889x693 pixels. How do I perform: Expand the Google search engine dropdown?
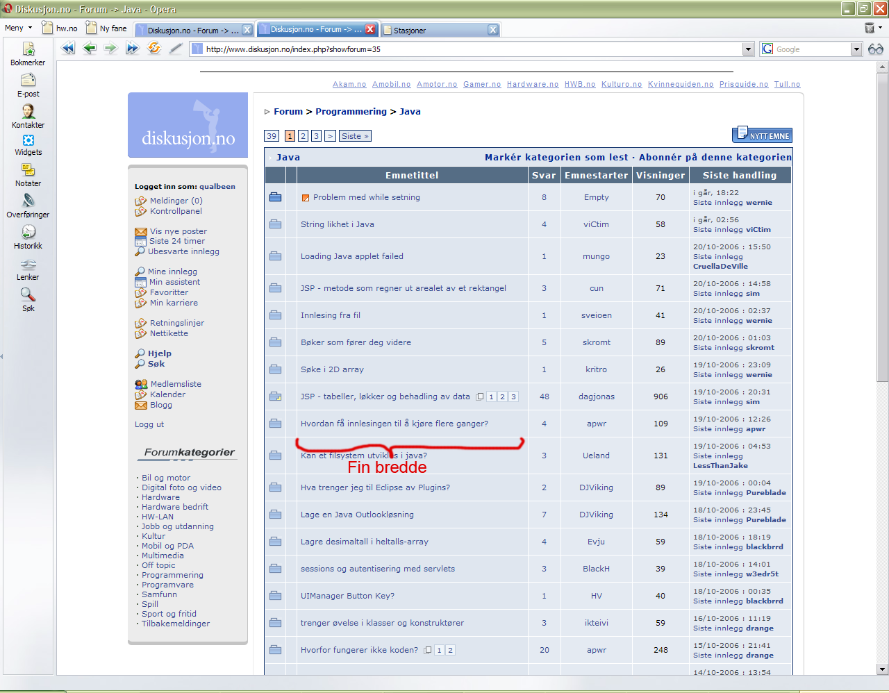[x=856, y=49]
